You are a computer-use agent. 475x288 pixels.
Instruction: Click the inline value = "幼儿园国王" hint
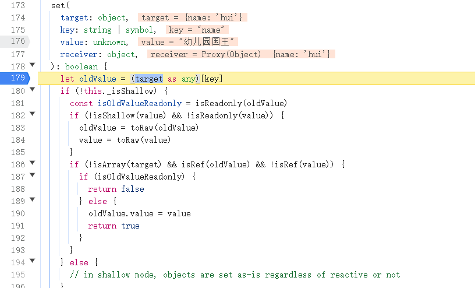[189, 42]
